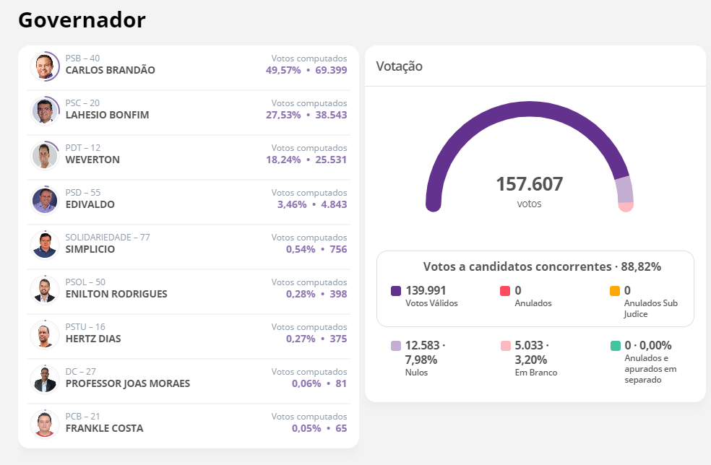Click Carlos Brandão's candidate photo
Screen dimensions: 711x465
(x=45, y=66)
